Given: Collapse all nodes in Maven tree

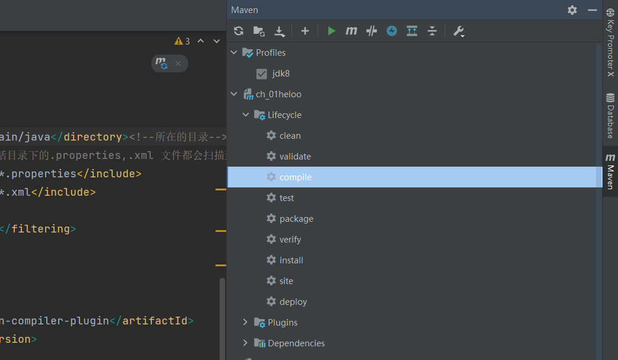Looking at the screenshot, I should [x=432, y=31].
